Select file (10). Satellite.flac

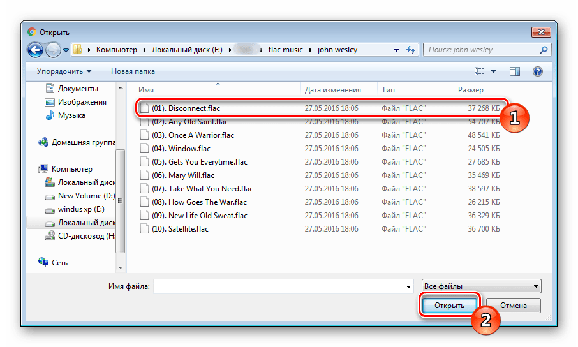pyautogui.click(x=320, y=228)
